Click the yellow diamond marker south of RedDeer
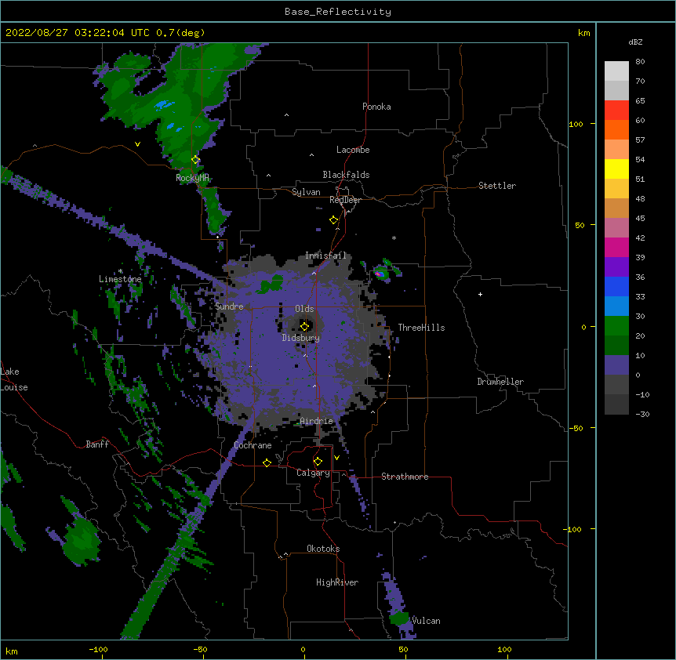Image resolution: width=676 pixels, height=660 pixels. (x=334, y=220)
